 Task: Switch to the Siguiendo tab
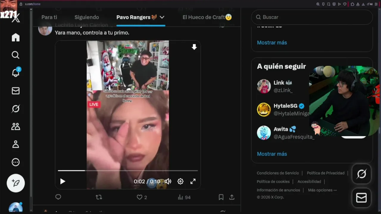click(x=87, y=17)
